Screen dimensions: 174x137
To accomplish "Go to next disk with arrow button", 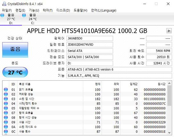I will click(169, 31).
